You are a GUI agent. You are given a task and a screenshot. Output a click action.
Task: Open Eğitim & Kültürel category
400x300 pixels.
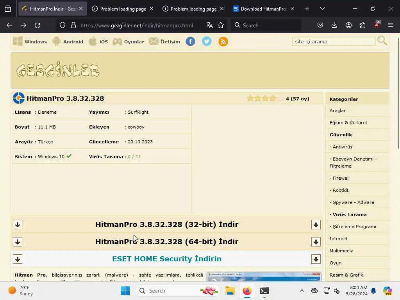click(348, 123)
